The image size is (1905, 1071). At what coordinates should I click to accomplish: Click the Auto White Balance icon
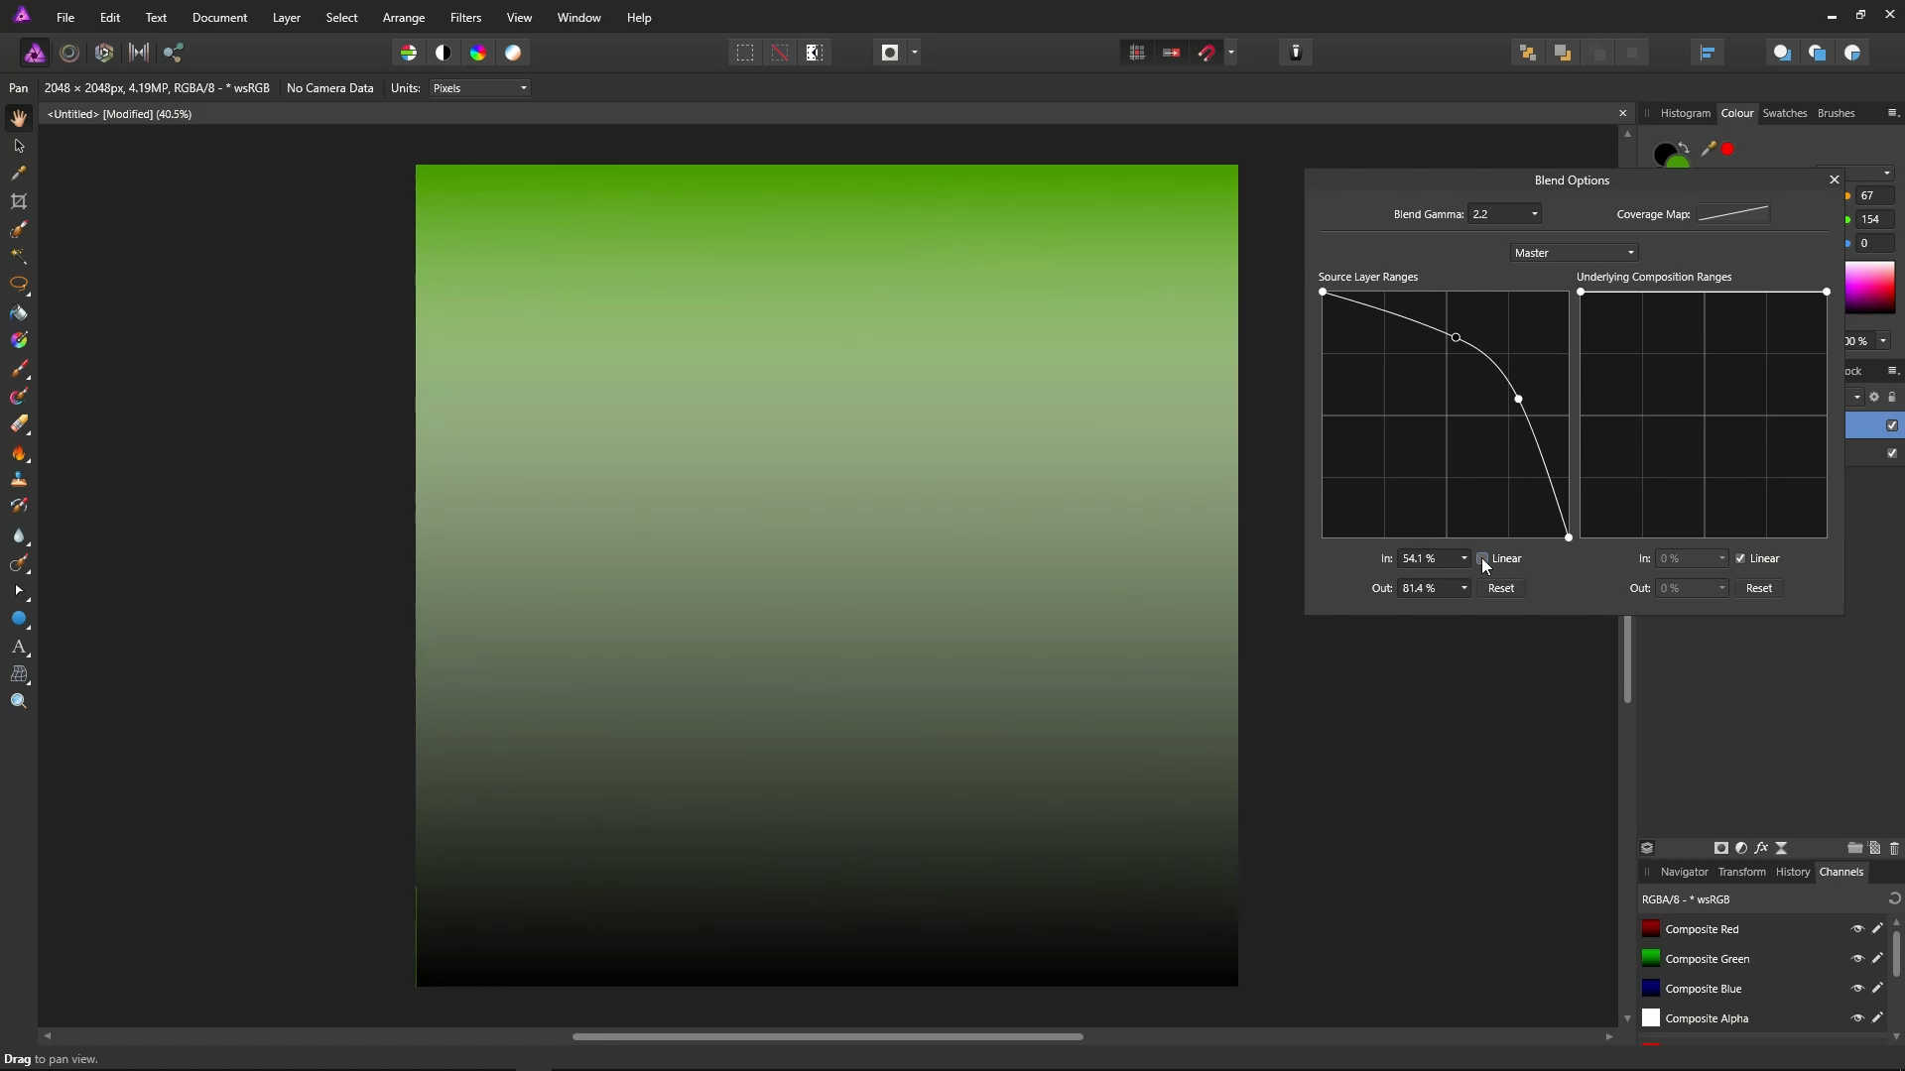513,53
